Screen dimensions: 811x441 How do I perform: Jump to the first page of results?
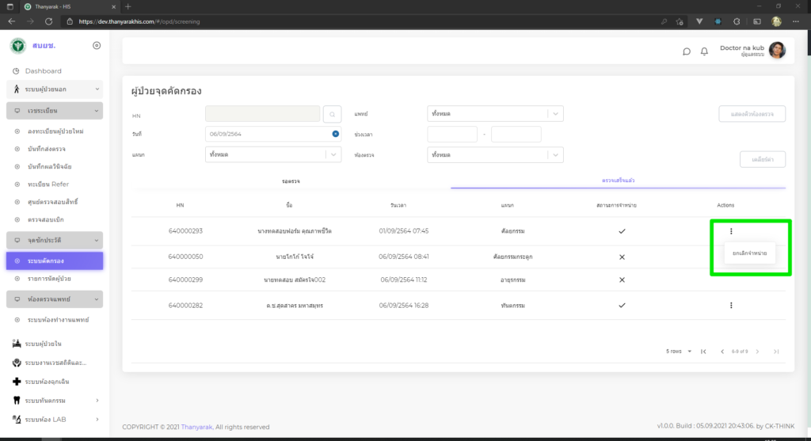[703, 351]
